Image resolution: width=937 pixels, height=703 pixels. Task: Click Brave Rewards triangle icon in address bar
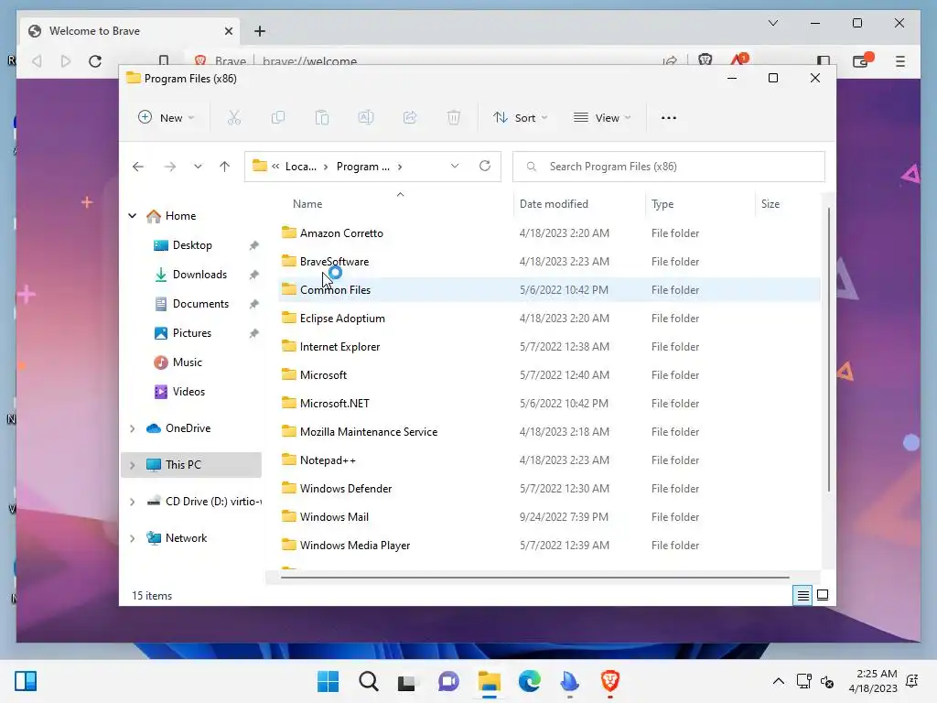coord(739,59)
